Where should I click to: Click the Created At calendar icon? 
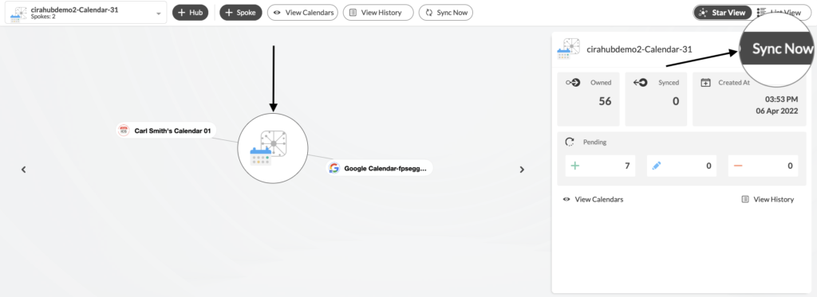click(x=705, y=82)
